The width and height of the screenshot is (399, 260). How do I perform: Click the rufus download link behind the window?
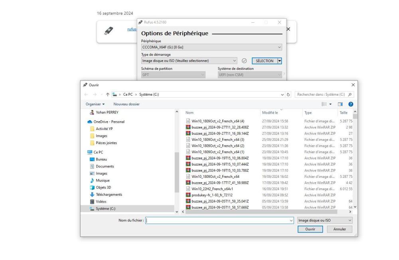(132, 29)
